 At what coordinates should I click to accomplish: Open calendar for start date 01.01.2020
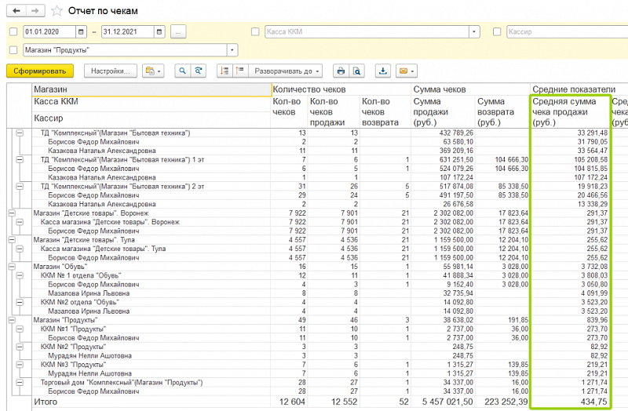tap(81, 32)
